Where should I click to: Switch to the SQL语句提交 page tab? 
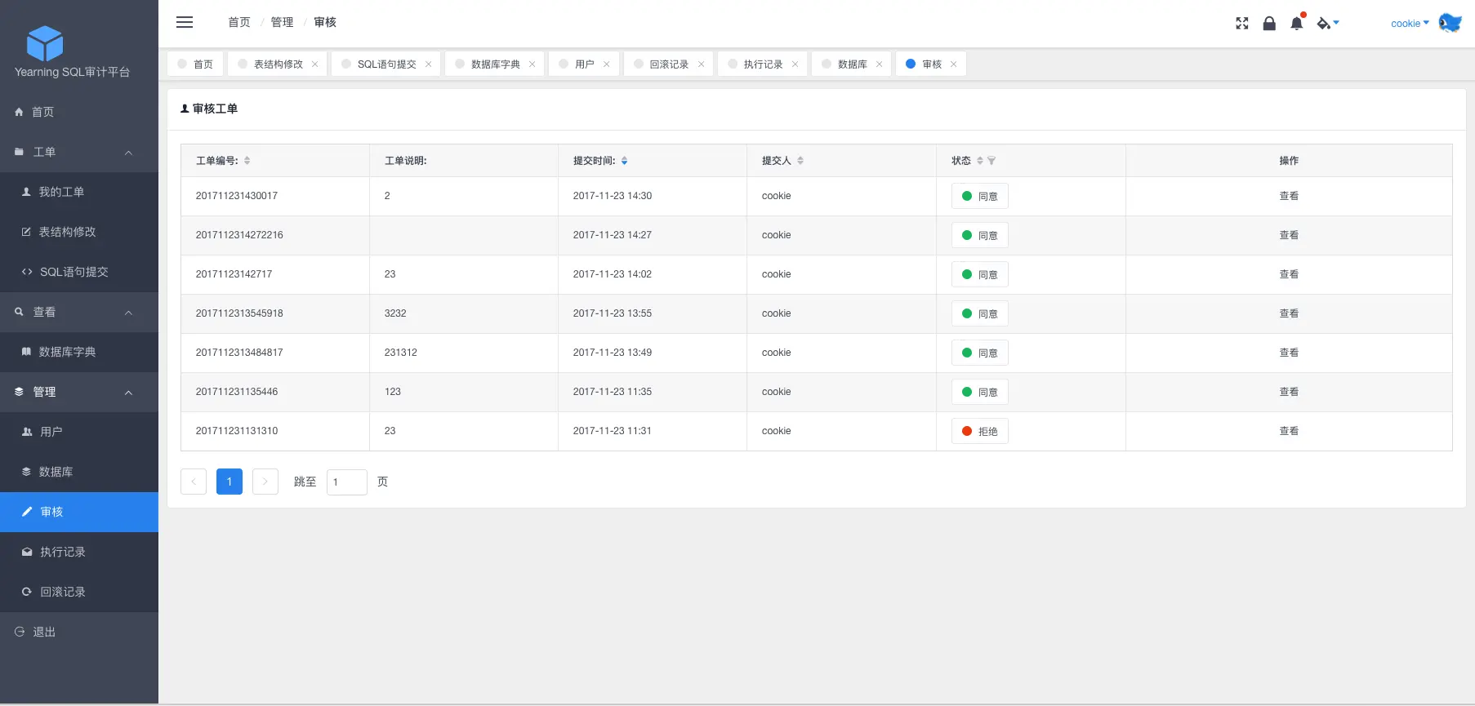386,64
